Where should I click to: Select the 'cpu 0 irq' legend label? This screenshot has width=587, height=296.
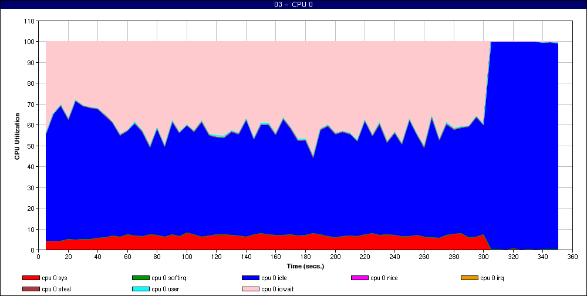(x=492, y=278)
